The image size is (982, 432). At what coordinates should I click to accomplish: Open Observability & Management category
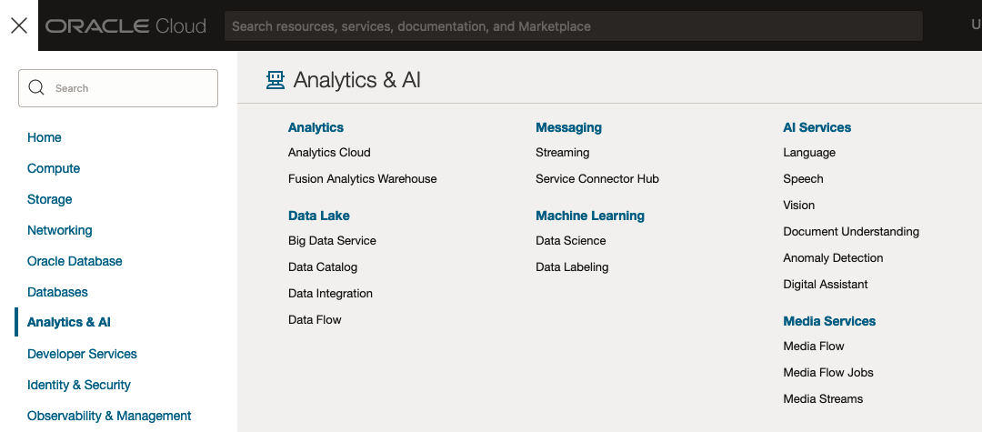coord(109,416)
